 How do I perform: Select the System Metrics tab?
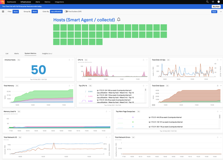pos(30,53)
